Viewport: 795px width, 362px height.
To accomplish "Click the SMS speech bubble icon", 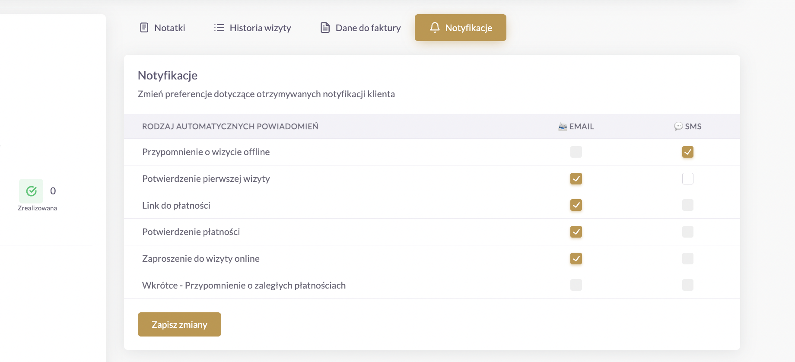I will (678, 127).
